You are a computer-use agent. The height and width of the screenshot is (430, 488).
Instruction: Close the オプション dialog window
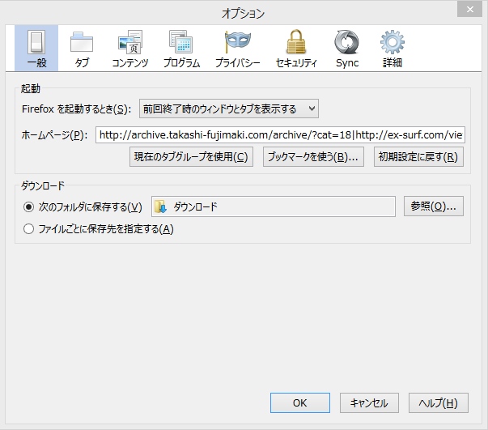(469, 10)
